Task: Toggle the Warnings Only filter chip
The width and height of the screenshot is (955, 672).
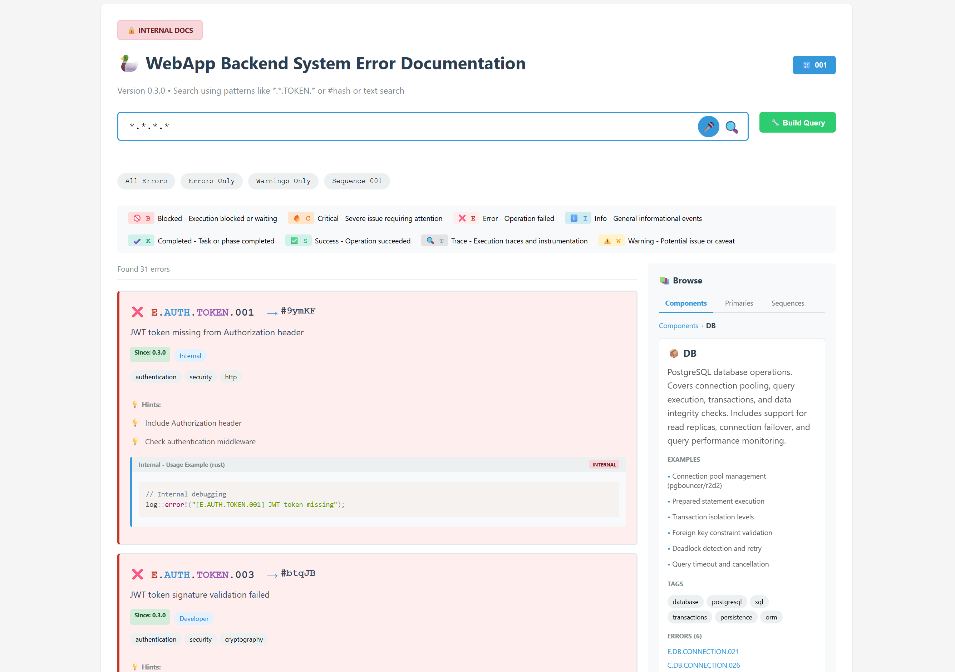Action: pos(283,181)
